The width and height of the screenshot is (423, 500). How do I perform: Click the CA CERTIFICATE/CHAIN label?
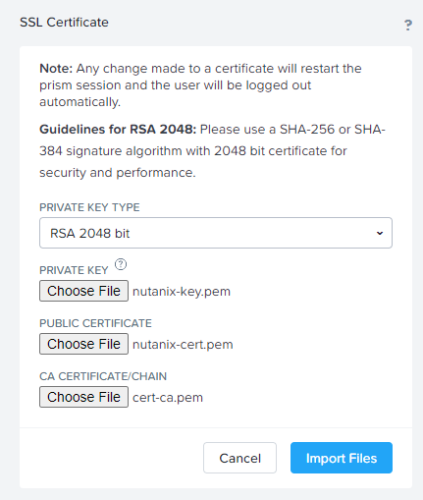pyautogui.click(x=103, y=376)
